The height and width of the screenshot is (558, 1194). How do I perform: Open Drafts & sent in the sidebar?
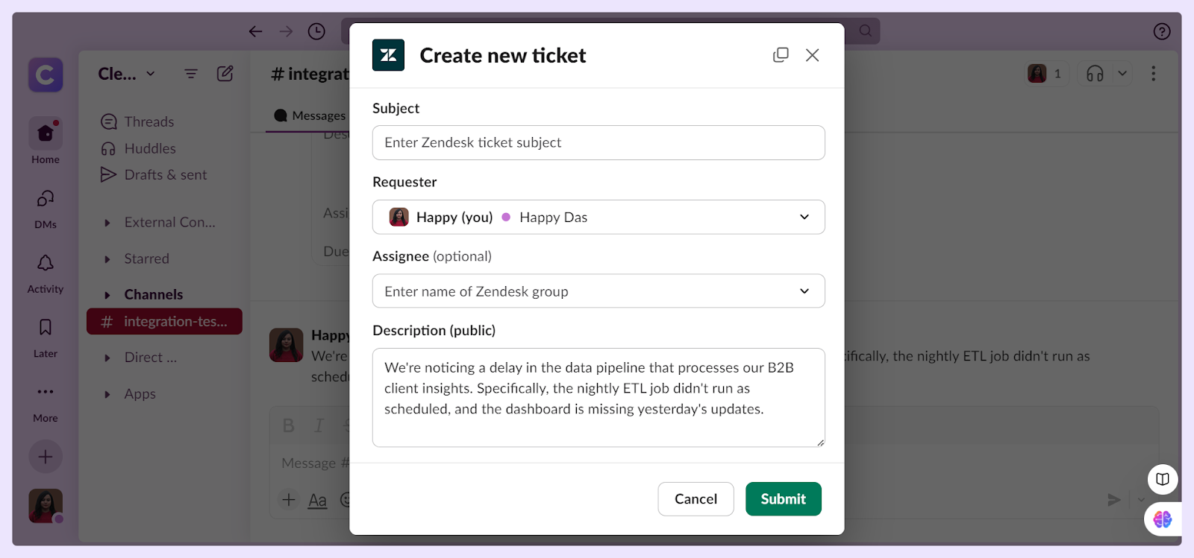pyautogui.click(x=154, y=174)
